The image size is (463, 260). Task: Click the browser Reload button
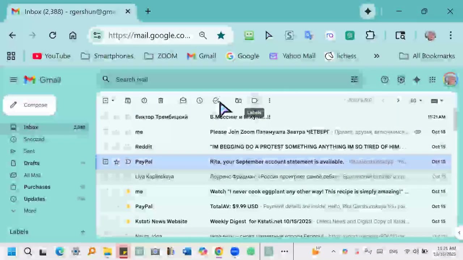(x=53, y=35)
